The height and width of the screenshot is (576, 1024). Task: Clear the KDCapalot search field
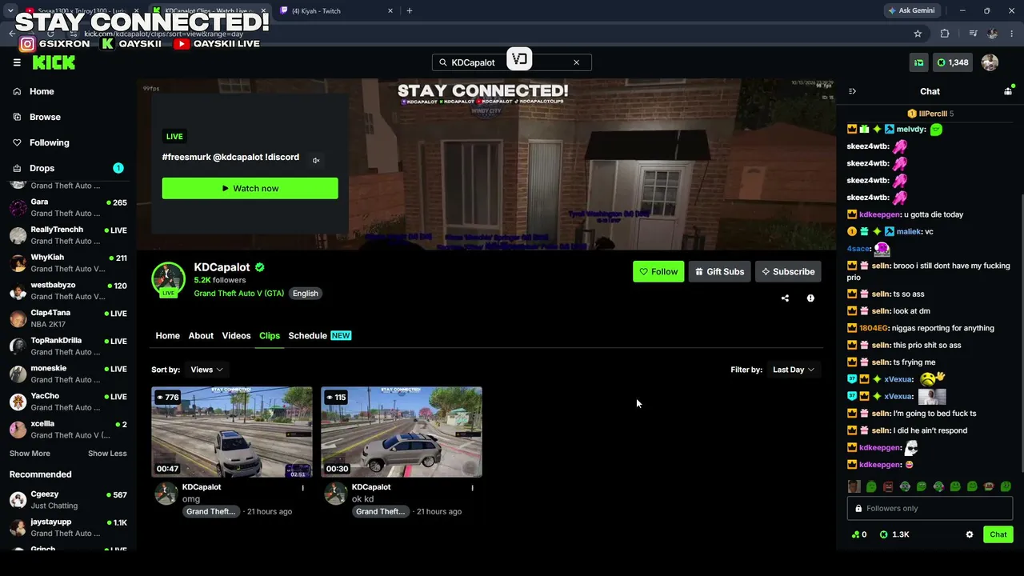pyautogui.click(x=576, y=62)
